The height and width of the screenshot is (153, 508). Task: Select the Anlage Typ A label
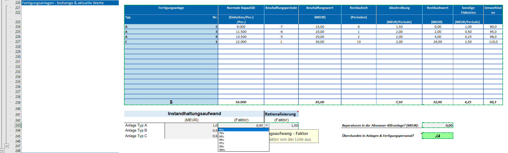click(x=136, y=125)
